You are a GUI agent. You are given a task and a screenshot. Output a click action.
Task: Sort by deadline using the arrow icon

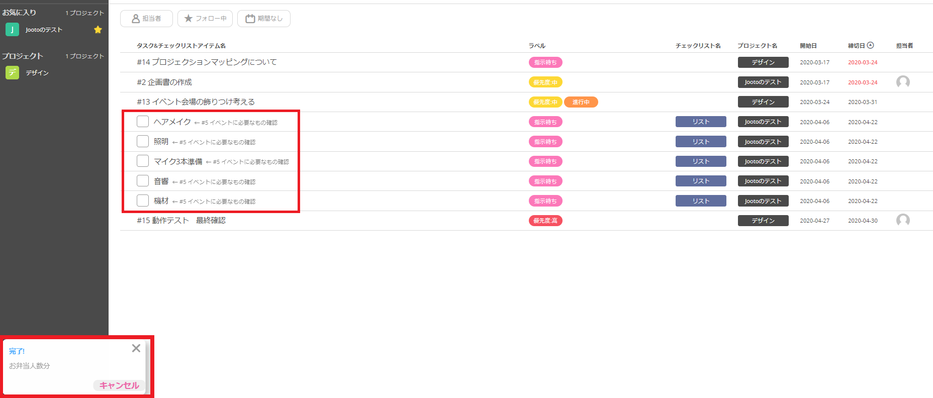pyautogui.click(x=871, y=45)
